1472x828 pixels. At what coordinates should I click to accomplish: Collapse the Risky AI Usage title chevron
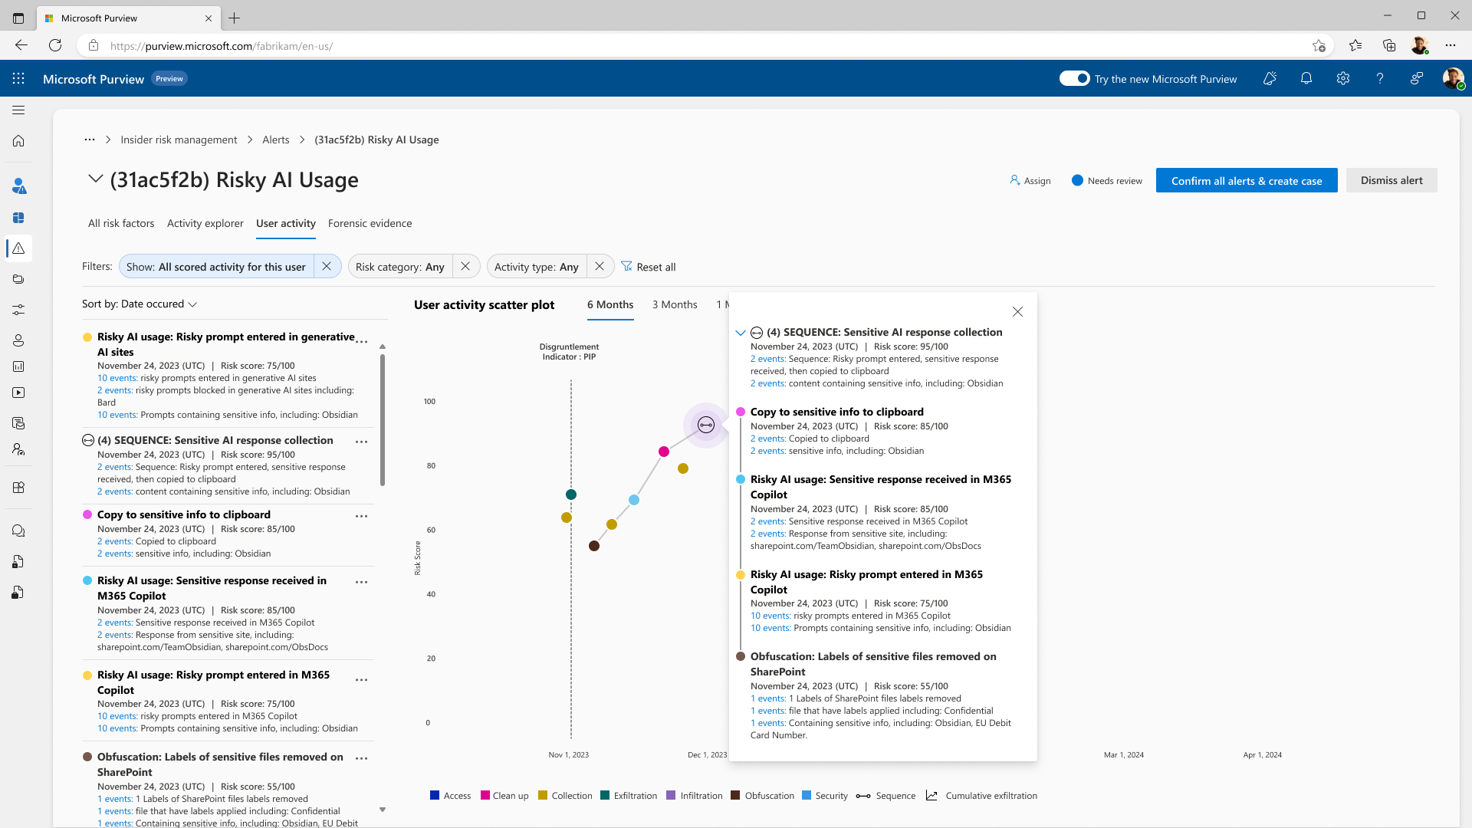pos(95,179)
